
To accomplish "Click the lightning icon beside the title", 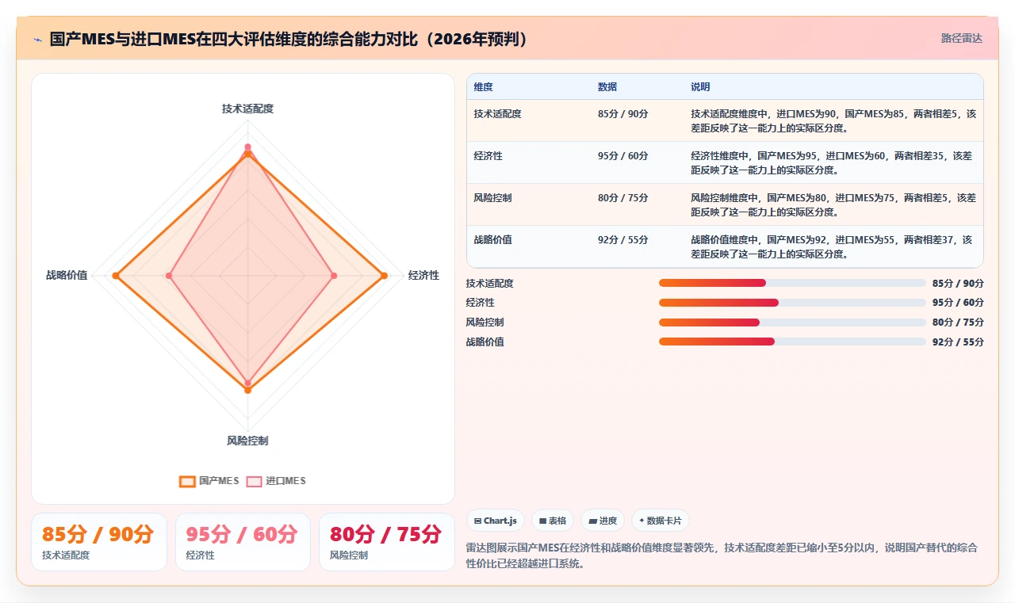I will (37, 40).
